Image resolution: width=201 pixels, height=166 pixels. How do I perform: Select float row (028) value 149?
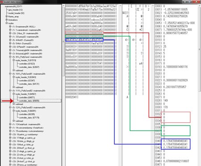tap(161, 101)
